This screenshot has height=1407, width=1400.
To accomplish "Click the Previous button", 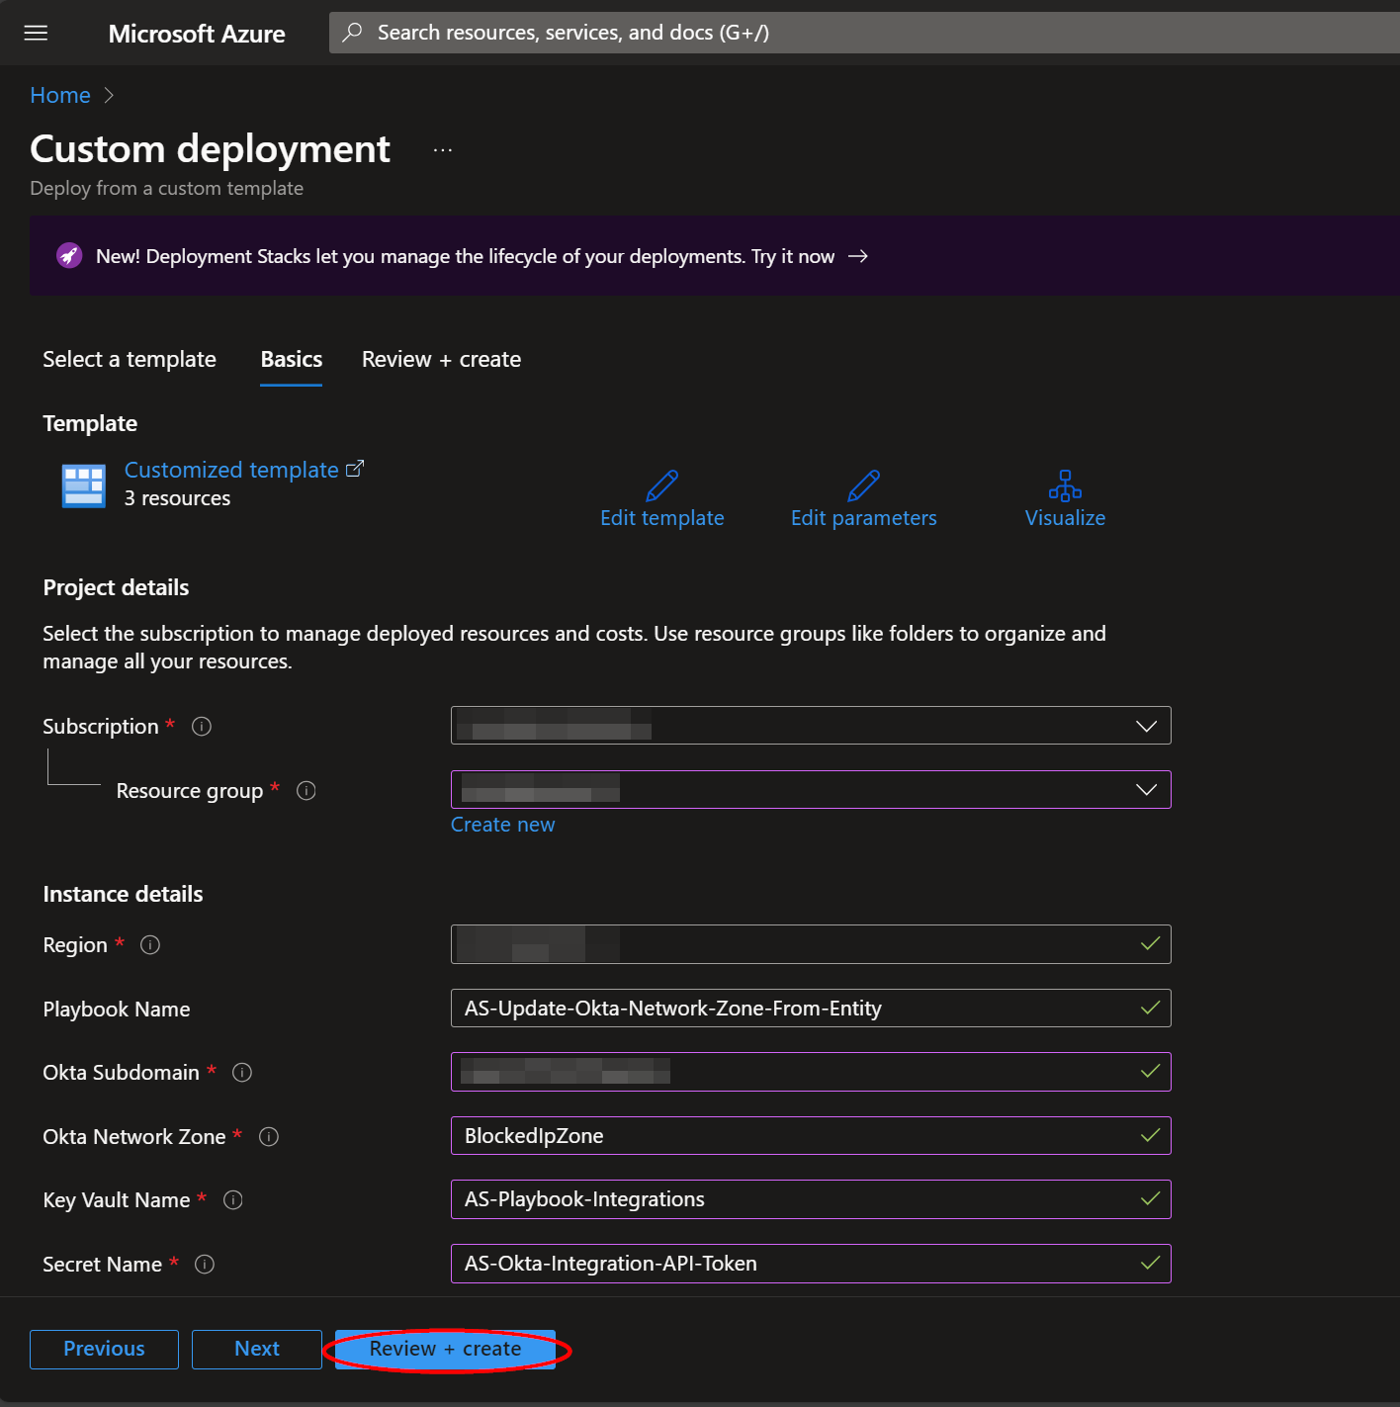I will (x=104, y=1350).
